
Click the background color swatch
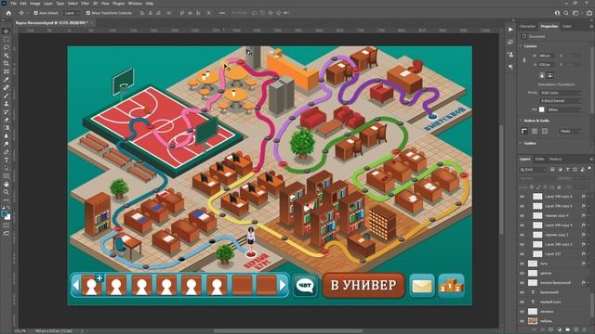click(8, 217)
